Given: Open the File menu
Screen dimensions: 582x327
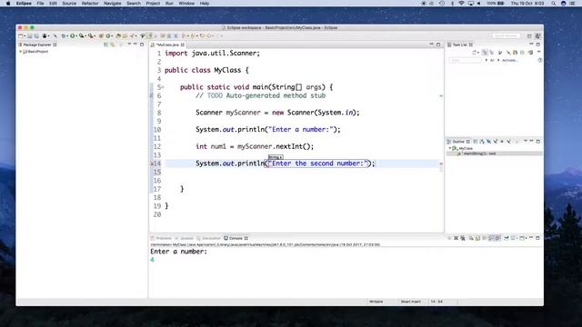Looking at the screenshot, I should click(40, 4).
